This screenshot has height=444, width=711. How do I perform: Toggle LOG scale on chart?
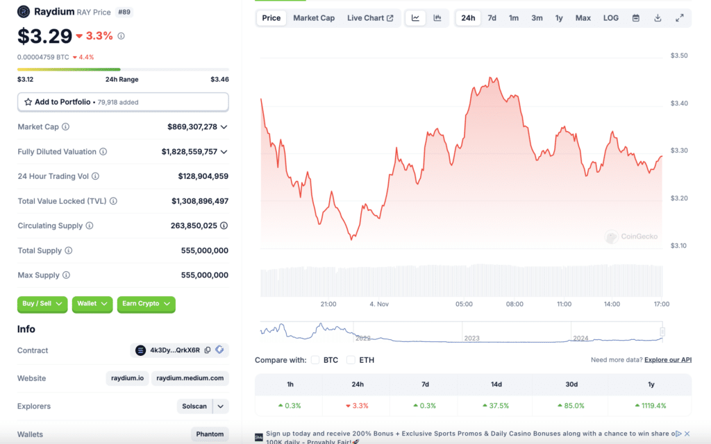coord(611,18)
